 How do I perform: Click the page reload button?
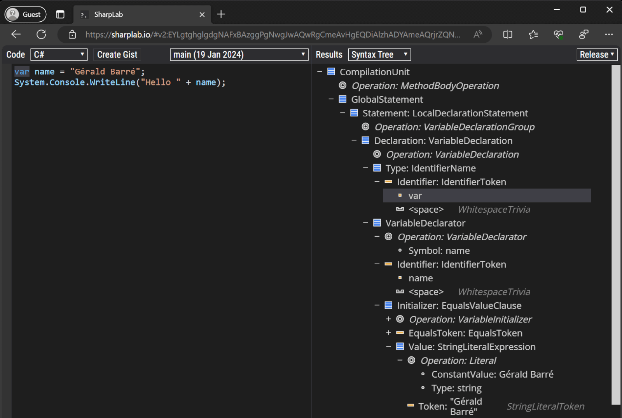(x=41, y=34)
